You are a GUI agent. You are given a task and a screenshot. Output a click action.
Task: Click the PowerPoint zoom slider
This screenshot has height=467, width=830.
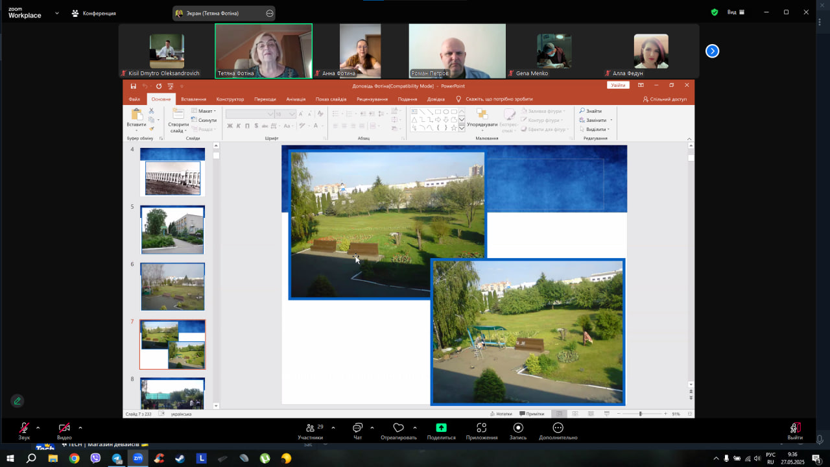tap(640, 414)
